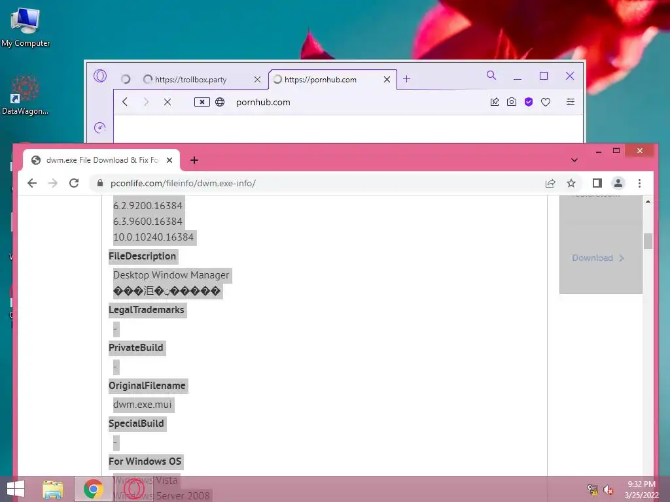Screen dimensions: 670x502
Task: Click the OriginalFilename heading
Action: 147,386
